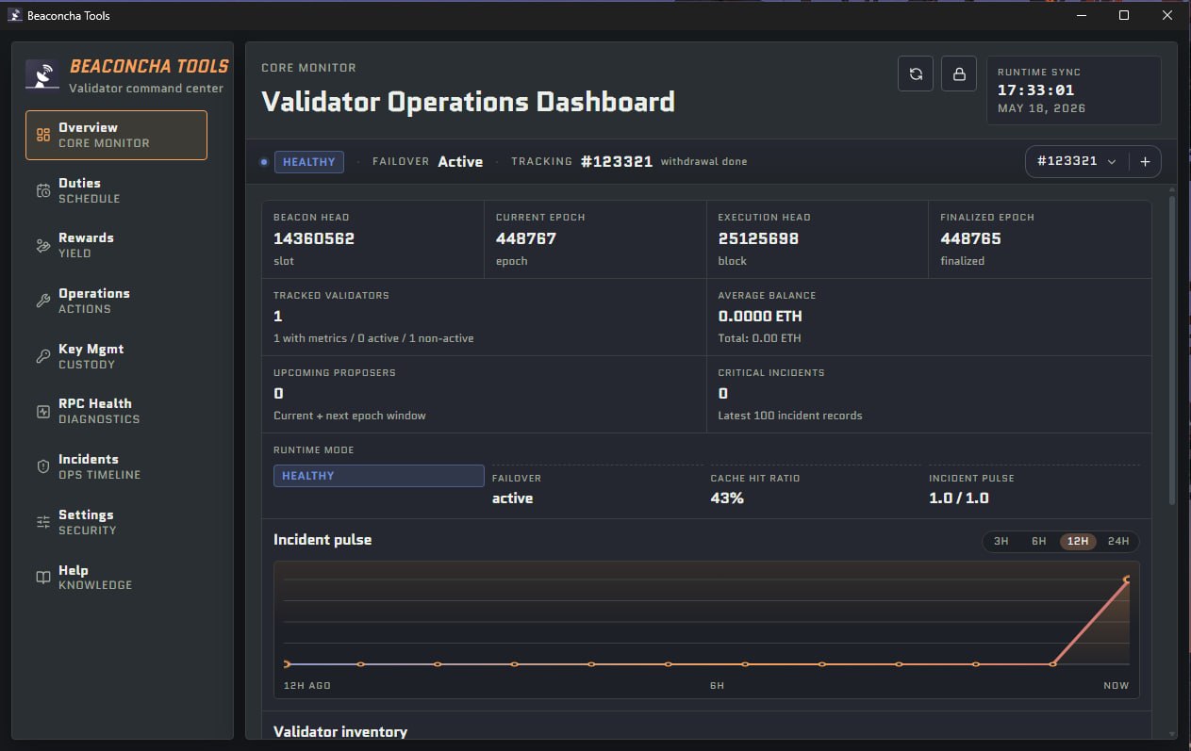Image resolution: width=1191 pixels, height=751 pixels.
Task: Click the Help book icon
Action: click(43, 578)
